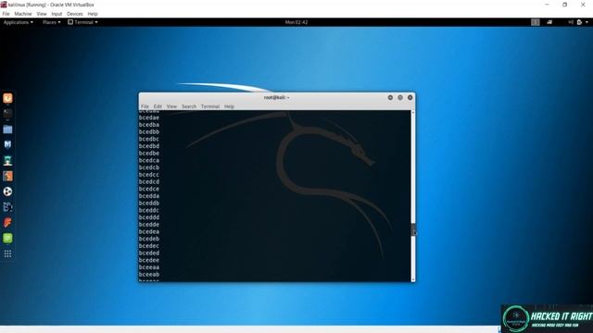Viewport: 593px width, 333px height.
Task: Launch Burp Suite from the dock
Action: (x=7, y=176)
